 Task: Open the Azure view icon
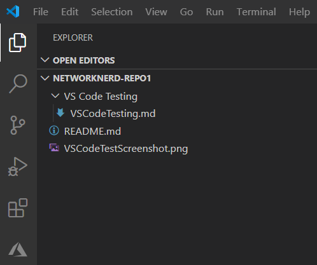(18, 249)
